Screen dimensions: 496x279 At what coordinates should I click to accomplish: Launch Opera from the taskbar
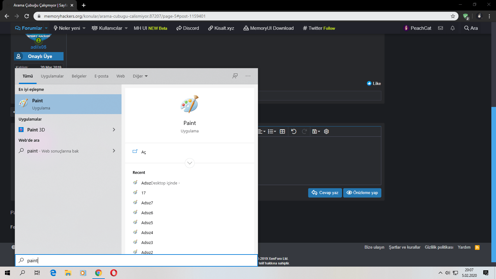tap(114, 273)
